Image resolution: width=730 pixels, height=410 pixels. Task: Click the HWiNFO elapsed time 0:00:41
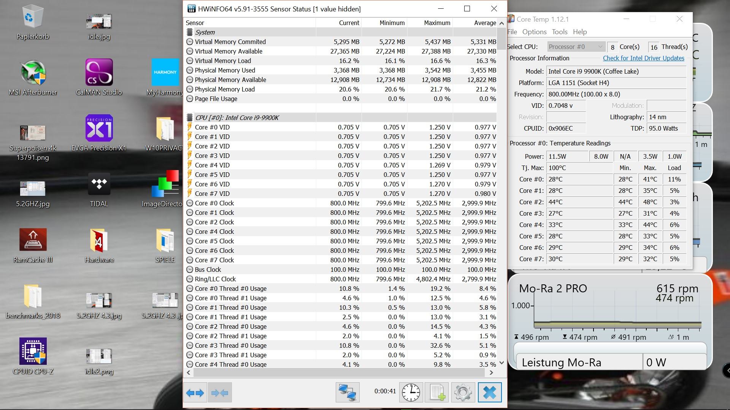click(x=385, y=391)
